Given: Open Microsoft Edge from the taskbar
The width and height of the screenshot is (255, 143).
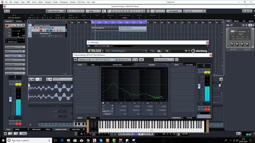Looking at the screenshot, I should click(x=62, y=140).
